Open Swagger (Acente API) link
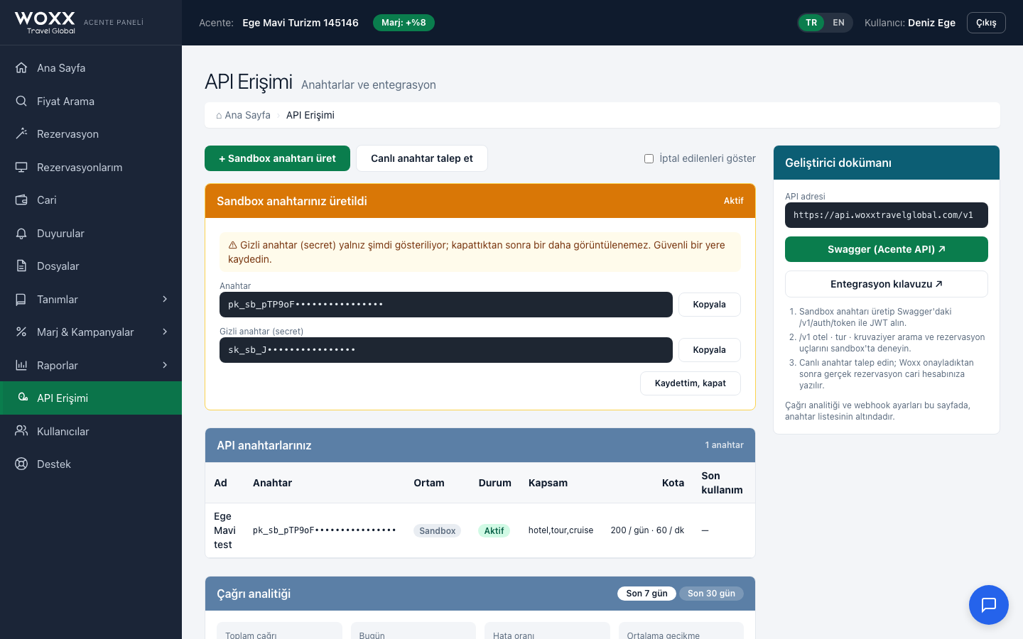This screenshot has height=639, width=1023. (x=887, y=249)
